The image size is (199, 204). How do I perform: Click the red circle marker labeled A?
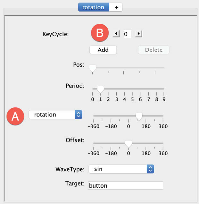[15, 116]
